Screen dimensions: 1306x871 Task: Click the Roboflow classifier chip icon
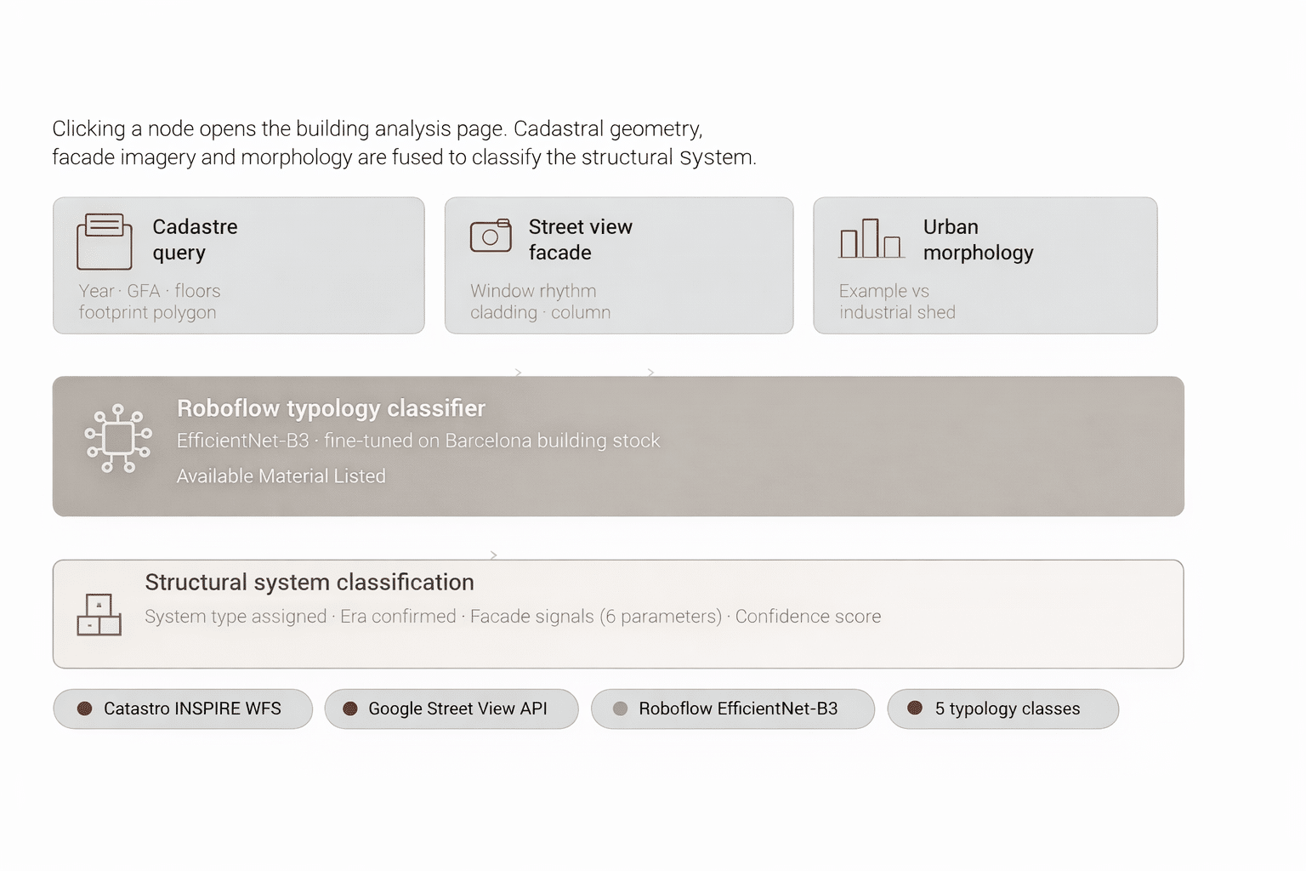pos(118,438)
